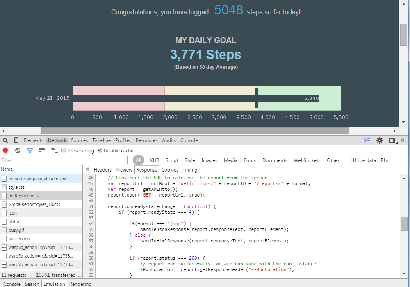Open DevTools settings gear icon

pyautogui.click(x=379, y=140)
